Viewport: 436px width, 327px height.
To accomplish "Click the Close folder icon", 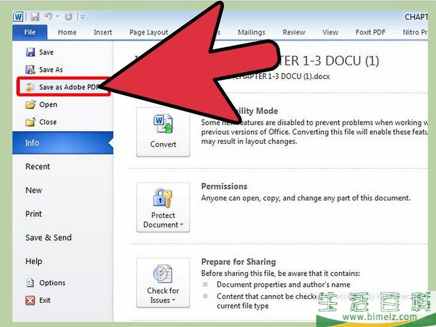I will (x=31, y=122).
